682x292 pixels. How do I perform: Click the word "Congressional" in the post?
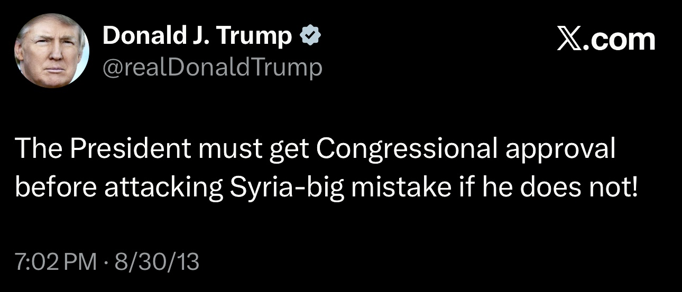click(x=408, y=150)
